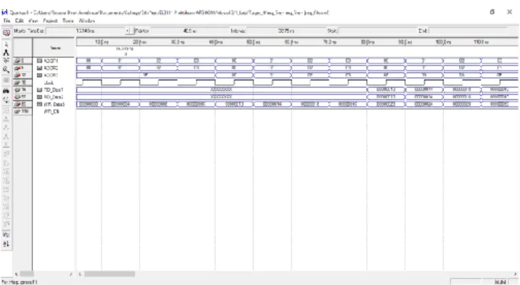Click the Count Value icon
The width and height of the screenshot is (520, 285).
6,198
